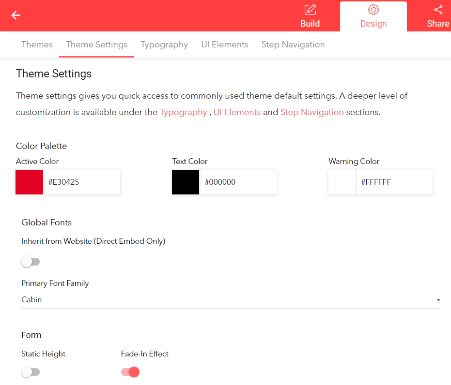Screen dimensions: 451x385
Task: Turn on the Static Height toggle
Action: 31,372
